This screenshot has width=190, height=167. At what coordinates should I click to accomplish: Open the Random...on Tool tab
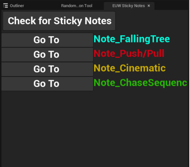click(x=77, y=6)
